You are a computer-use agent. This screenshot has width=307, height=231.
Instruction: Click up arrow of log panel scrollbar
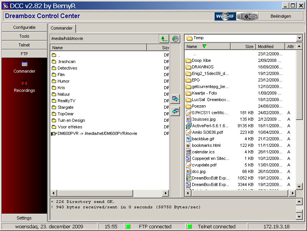tap(299, 202)
